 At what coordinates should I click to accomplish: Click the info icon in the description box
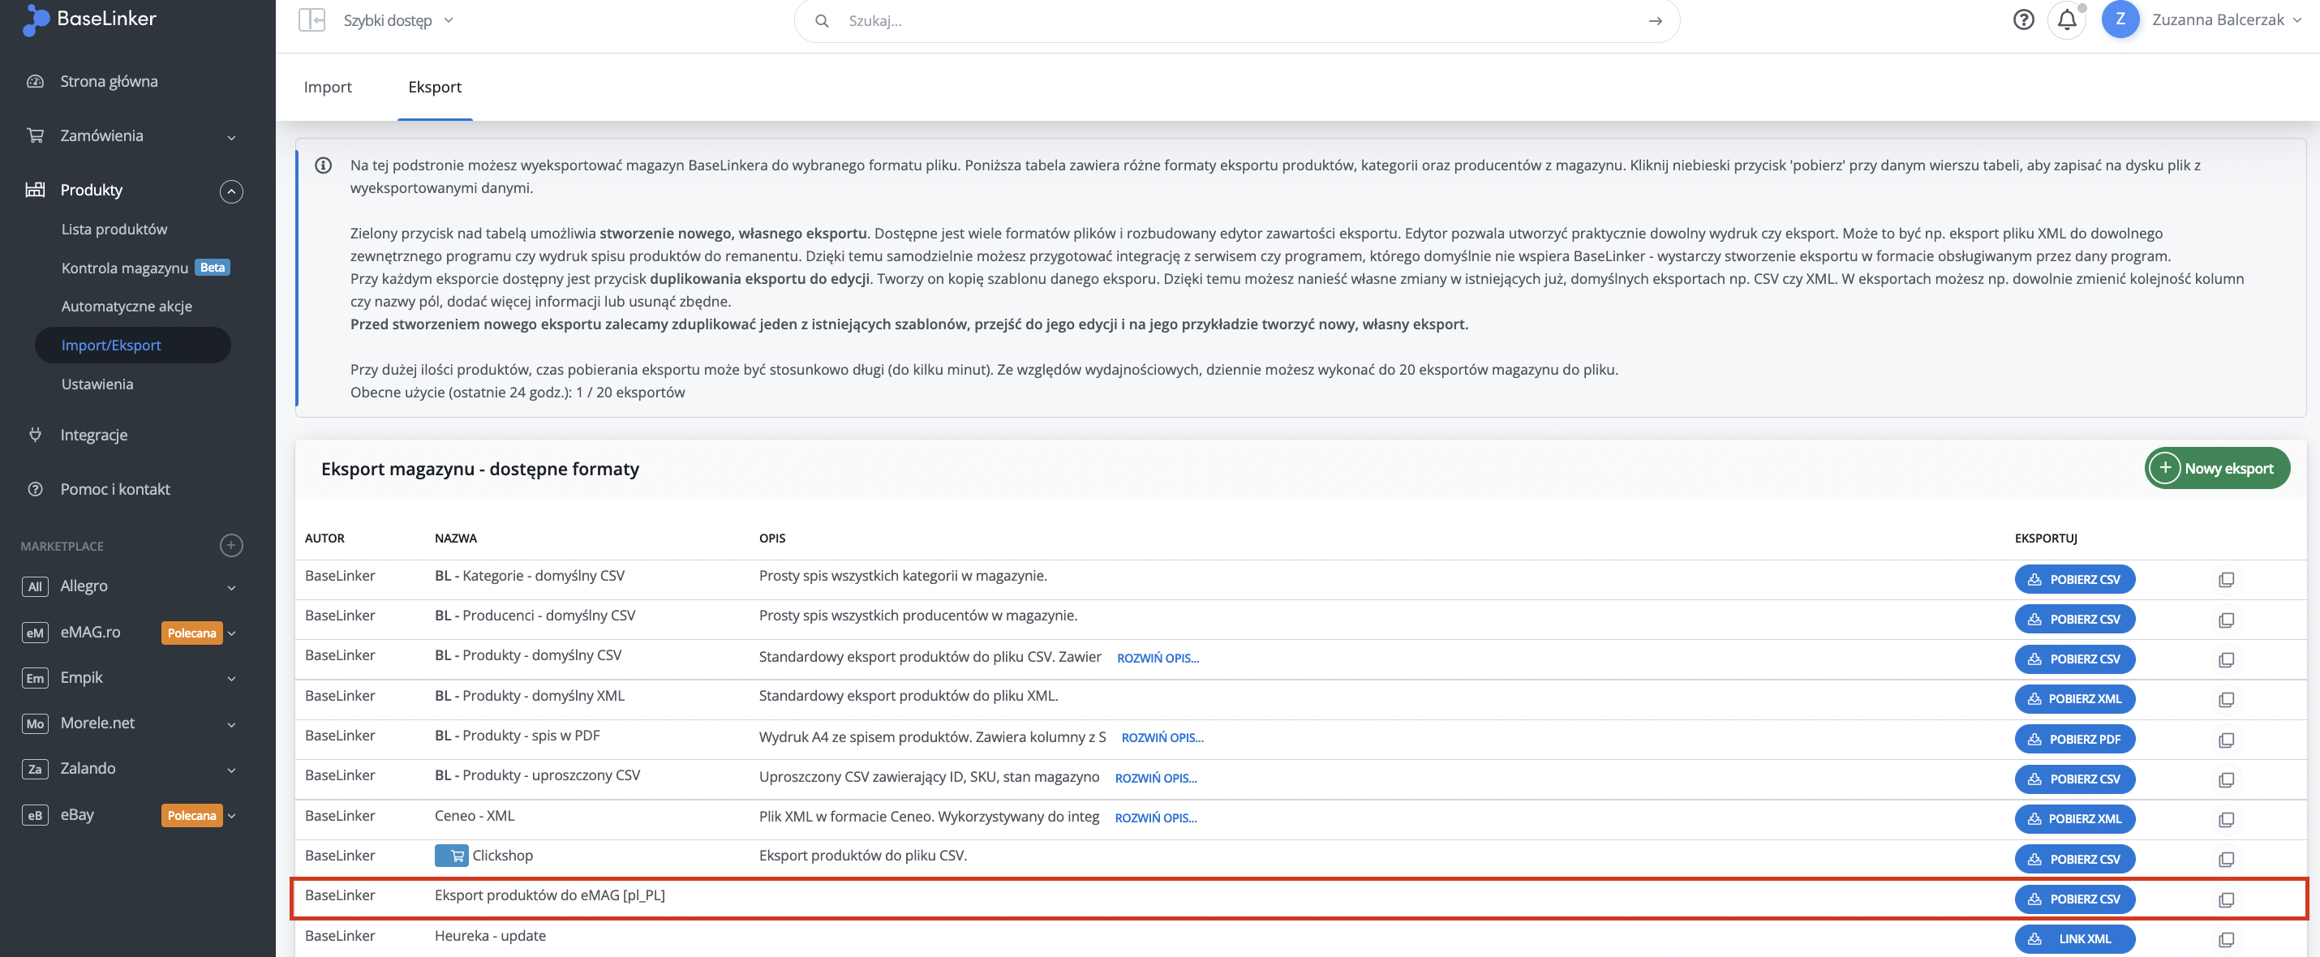(x=324, y=165)
